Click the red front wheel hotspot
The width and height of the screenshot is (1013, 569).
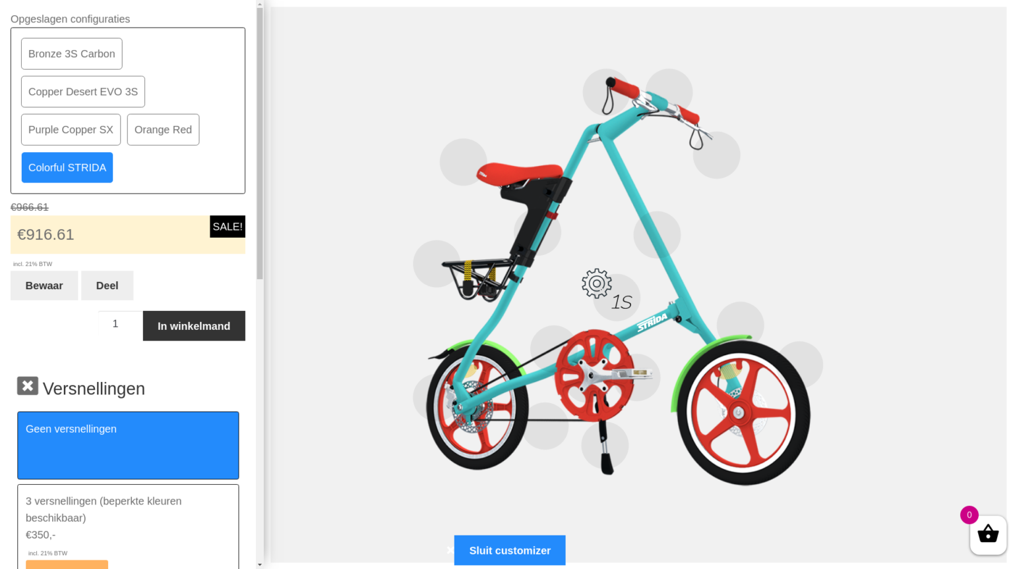[x=799, y=365]
